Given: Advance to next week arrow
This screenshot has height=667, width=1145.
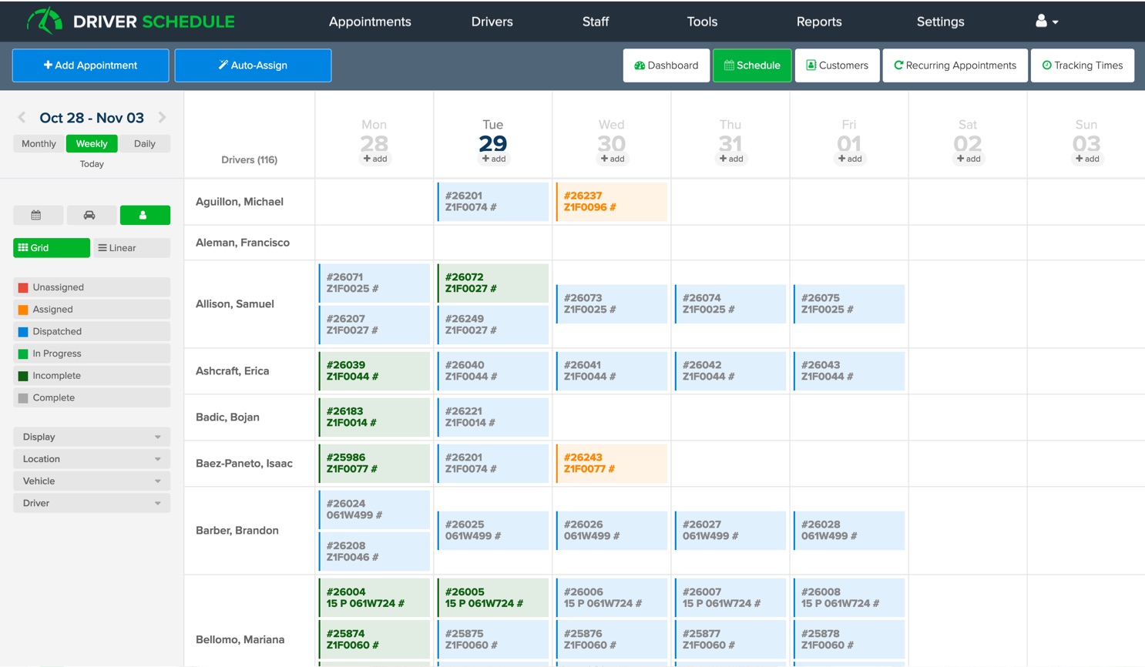Looking at the screenshot, I should click(x=162, y=118).
